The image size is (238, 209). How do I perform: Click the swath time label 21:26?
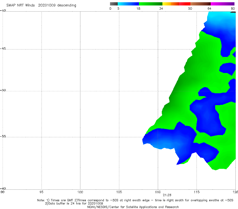[167, 195]
